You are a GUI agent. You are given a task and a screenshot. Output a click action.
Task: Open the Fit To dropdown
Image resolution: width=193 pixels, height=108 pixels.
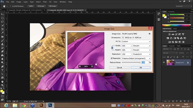click(x=136, y=41)
